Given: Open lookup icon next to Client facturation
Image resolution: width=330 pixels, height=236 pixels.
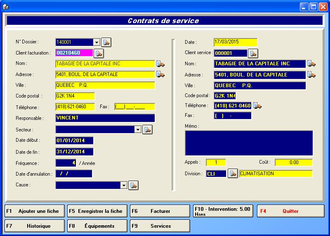Looking at the screenshot, I should click(99, 53).
